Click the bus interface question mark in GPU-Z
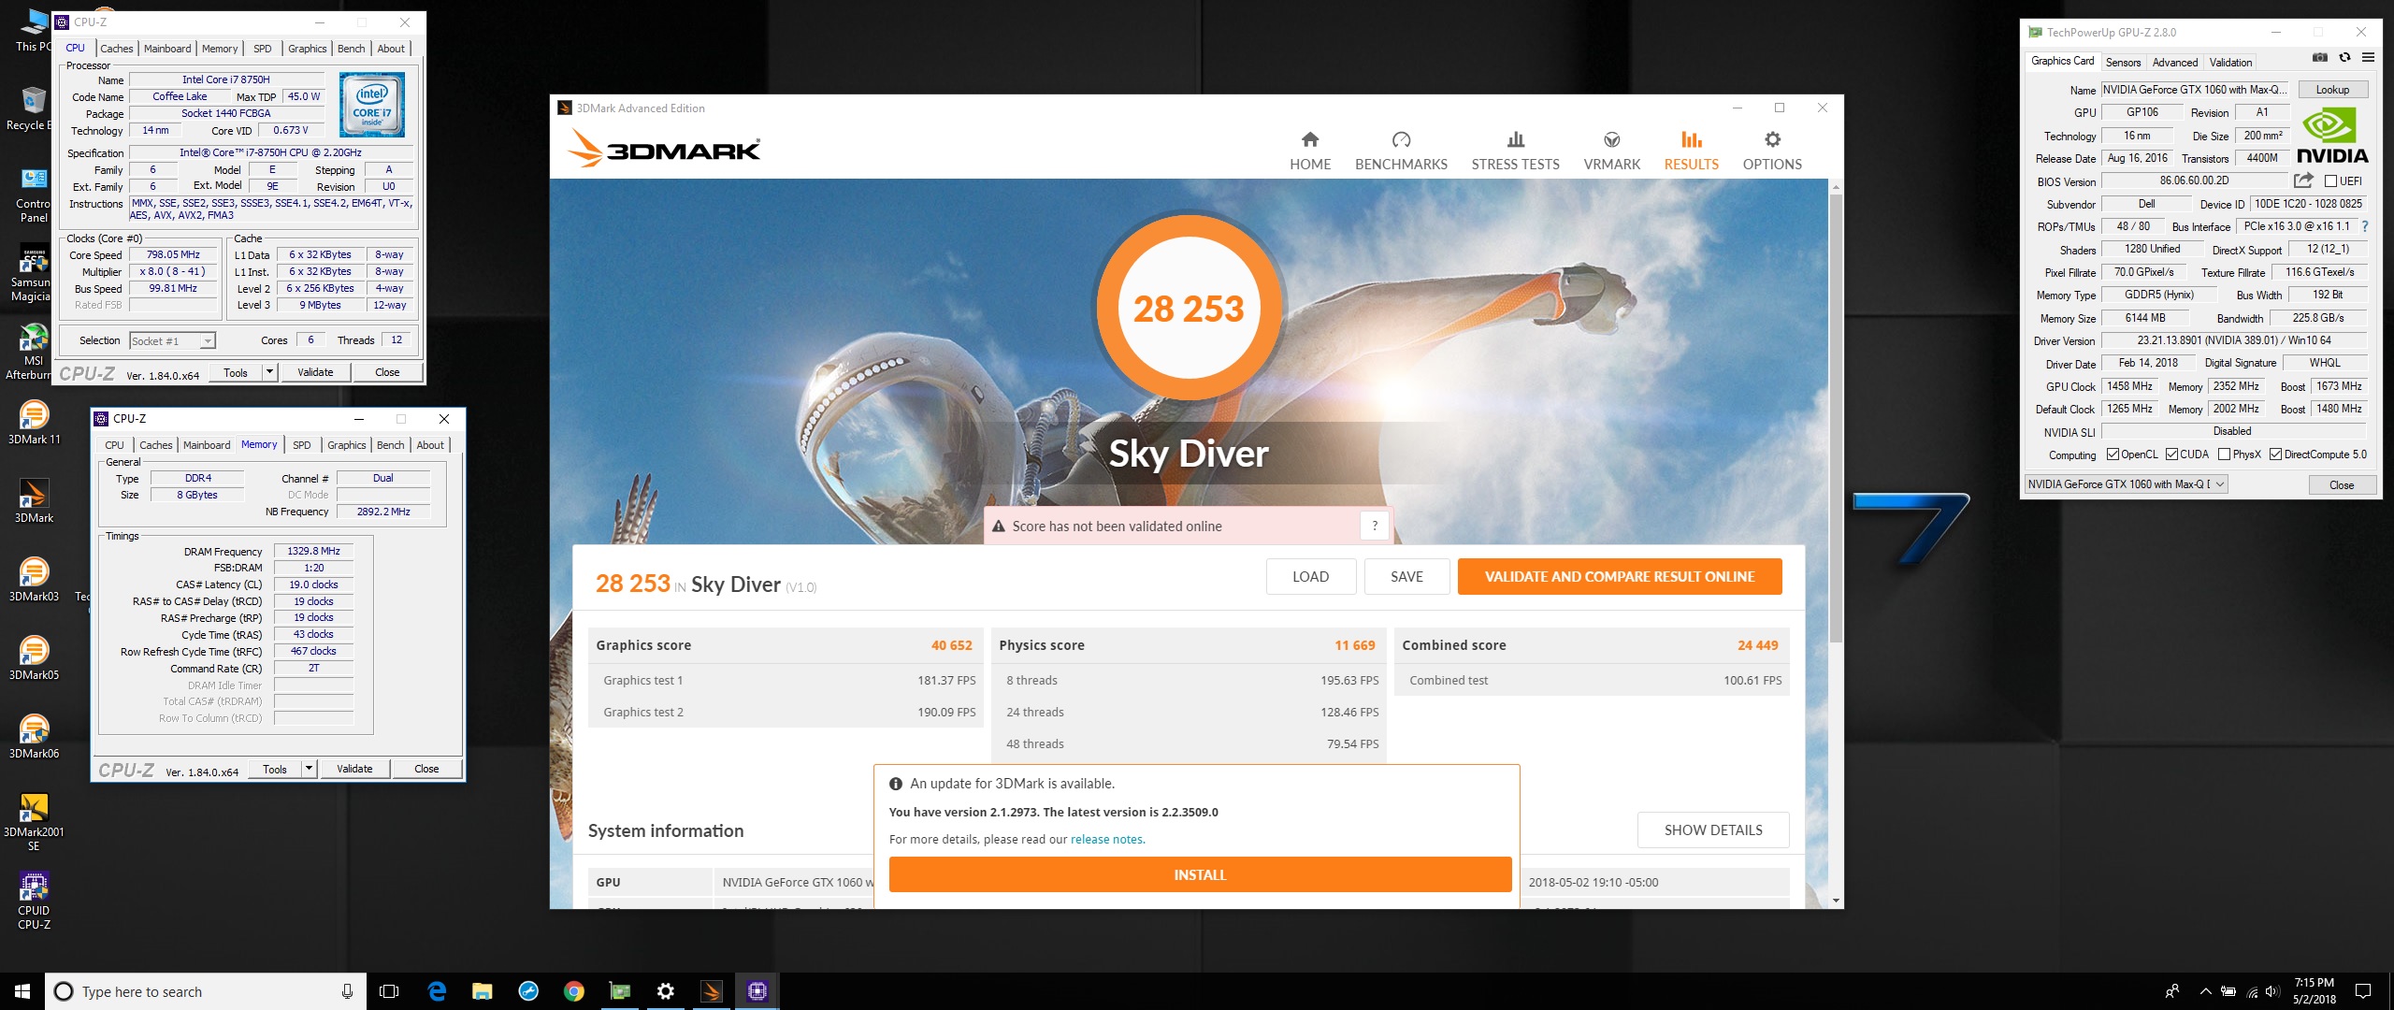This screenshot has height=1010, width=2394. coord(2365,226)
